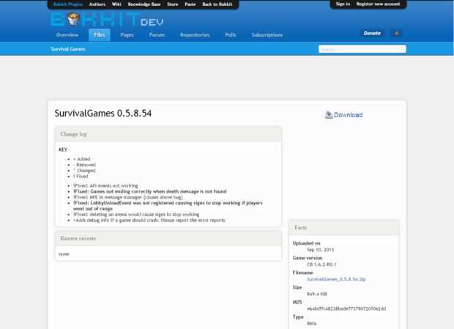Image resolution: width=454 pixels, height=329 pixels.
Task: Click the Download link
Action: pos(348,115)
